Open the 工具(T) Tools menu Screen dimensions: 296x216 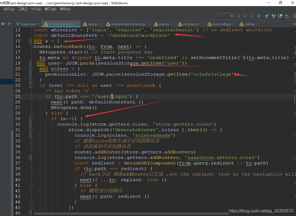[23, 9]
